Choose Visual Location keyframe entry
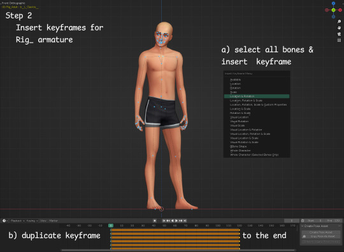The height and width of the screenshot is (252, 344). pos(257,117)
